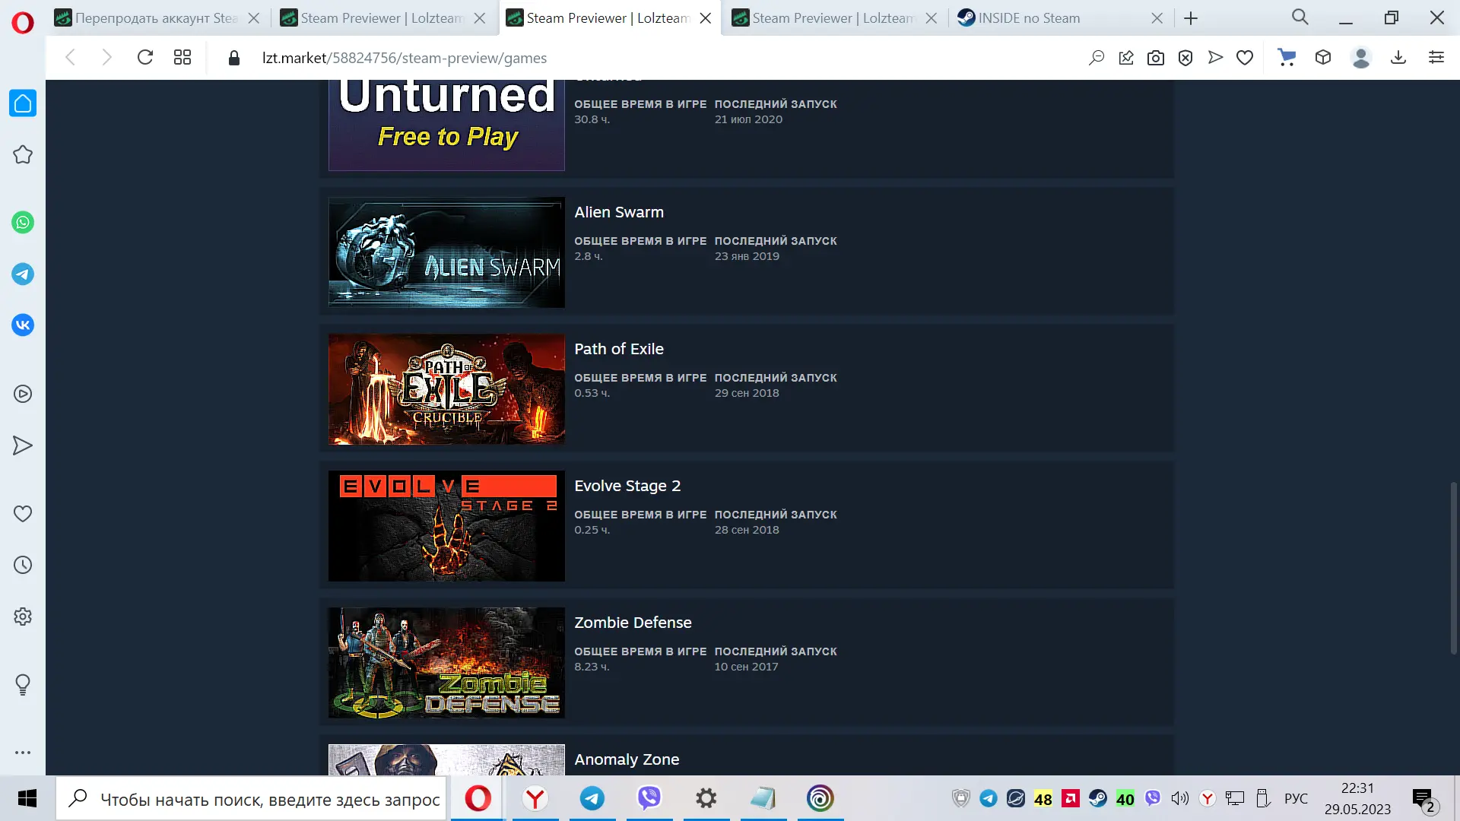The height and width of the screenshot is (821, 1460).
Task: Open notification center with 2 alerts
Action: pos(1424,800)
